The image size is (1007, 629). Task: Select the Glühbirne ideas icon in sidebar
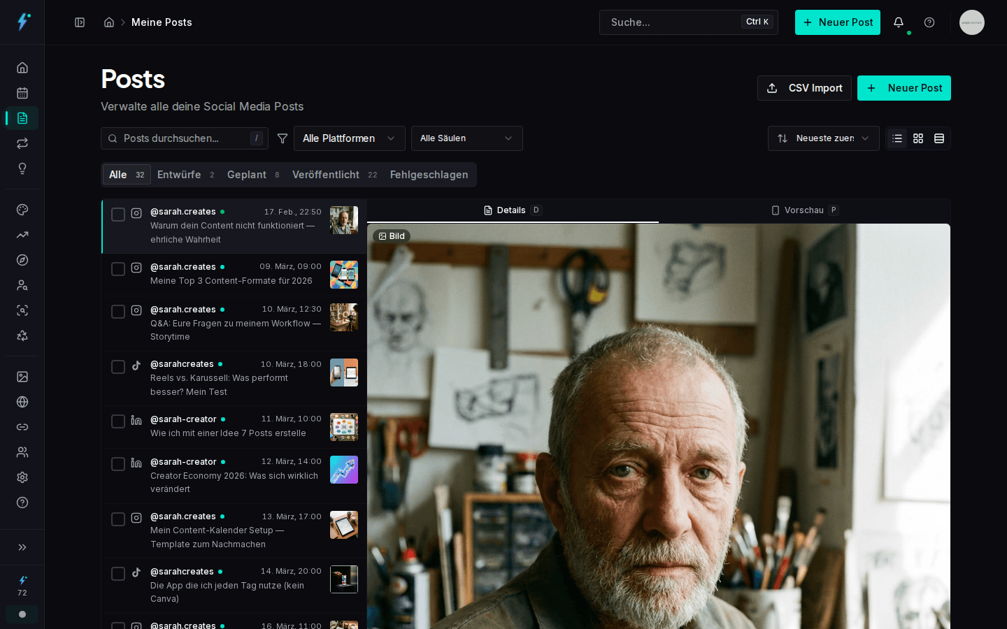[22, 168]
